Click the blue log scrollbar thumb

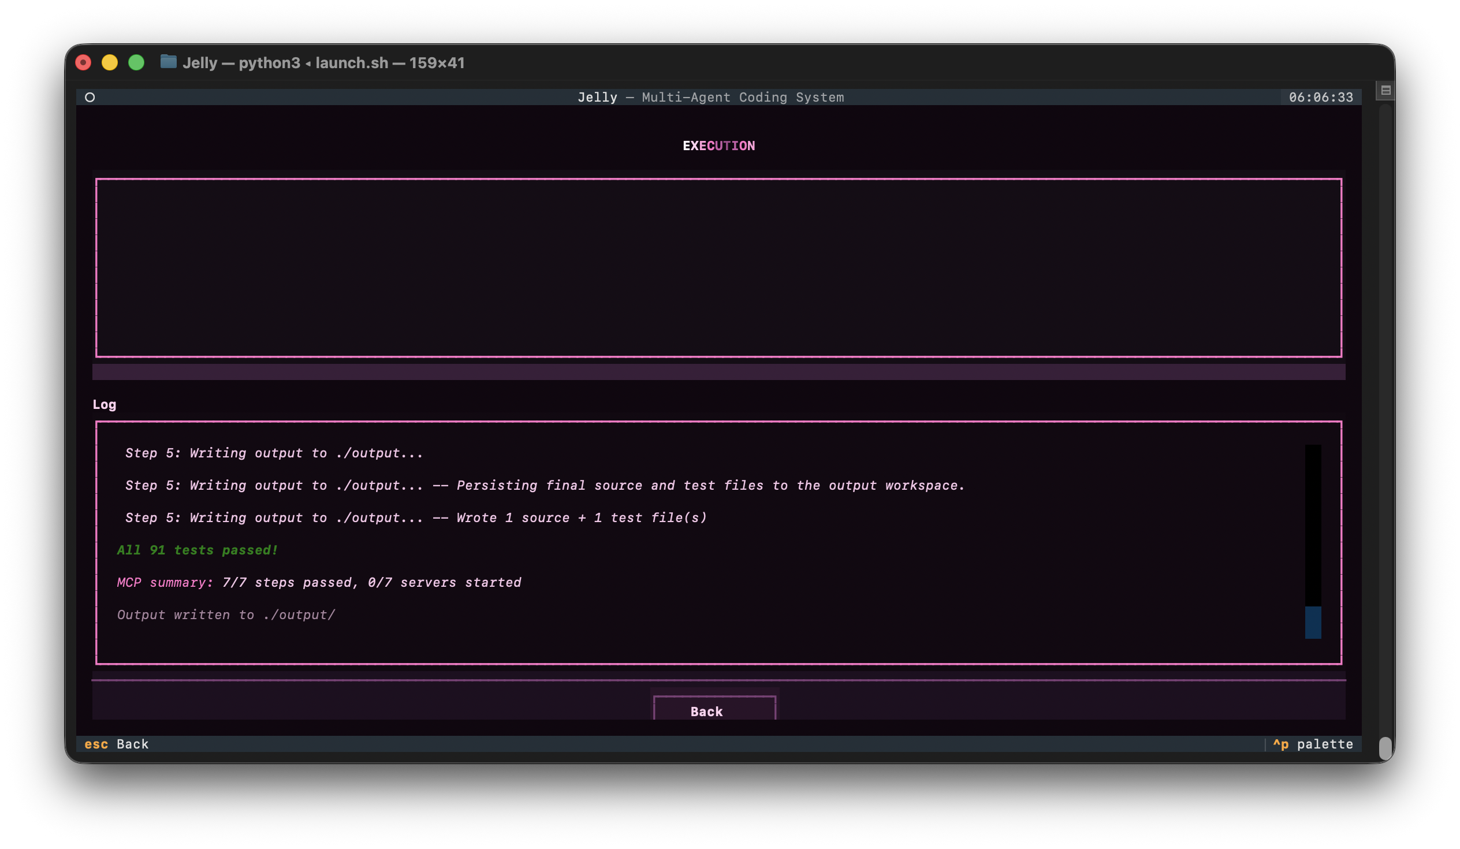tap(1313, 623)
